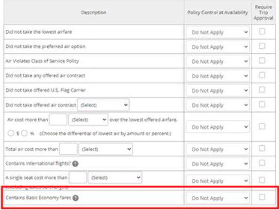Open Select dropdown for single seat cost
279x210 pixels.
[x=115, y=177]
